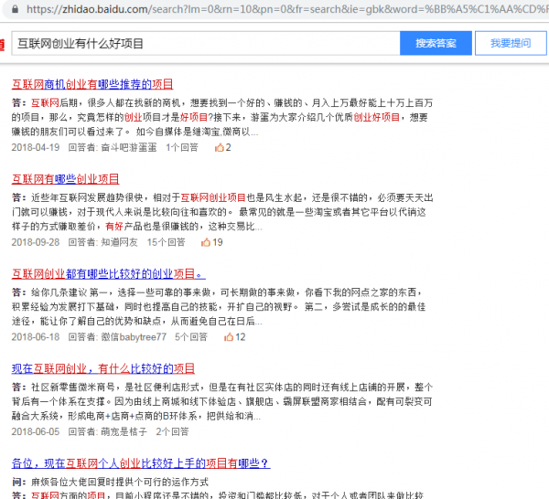Click question line 麻烦各位大佬回复时提供个可行的运作方式

tap(120, 483)
